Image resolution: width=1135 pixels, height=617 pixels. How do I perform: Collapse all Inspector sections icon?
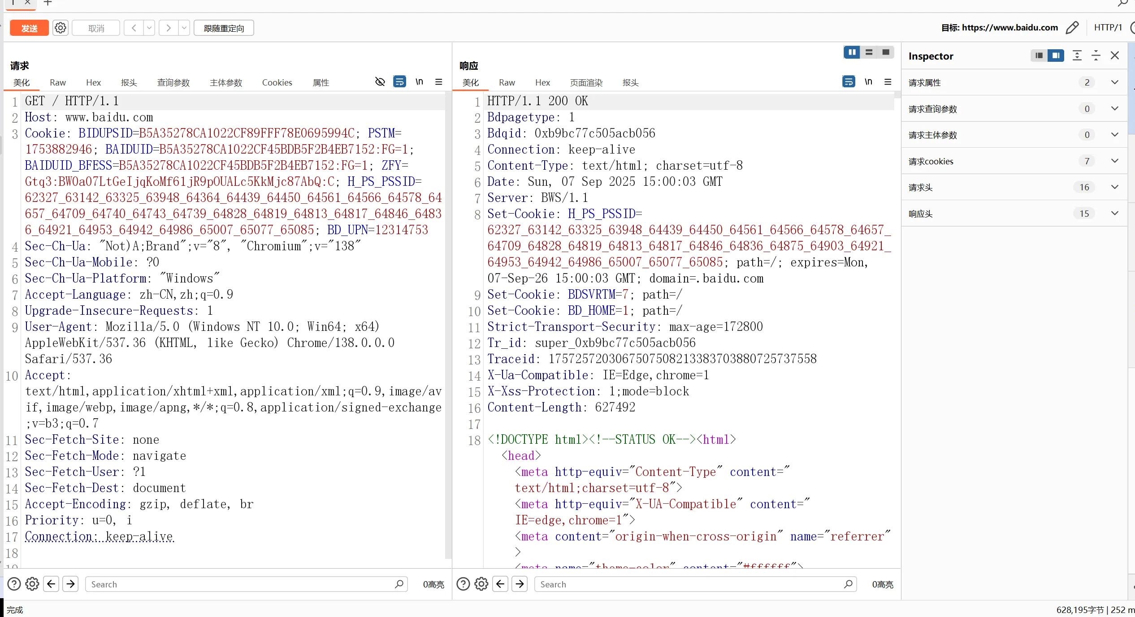(1096, 56)
